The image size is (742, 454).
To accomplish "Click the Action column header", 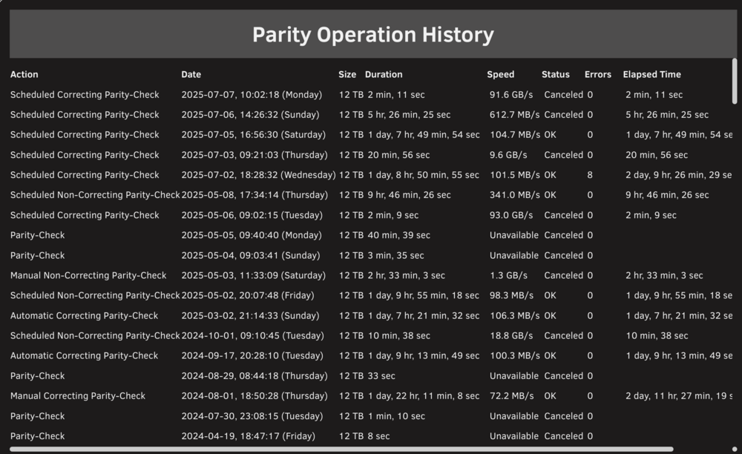I will click(24, 74).
